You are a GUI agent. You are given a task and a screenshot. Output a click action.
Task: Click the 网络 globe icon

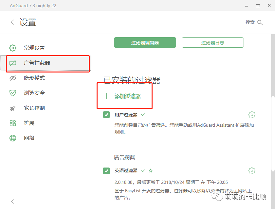pyautogui.click(x=13, y=138)
